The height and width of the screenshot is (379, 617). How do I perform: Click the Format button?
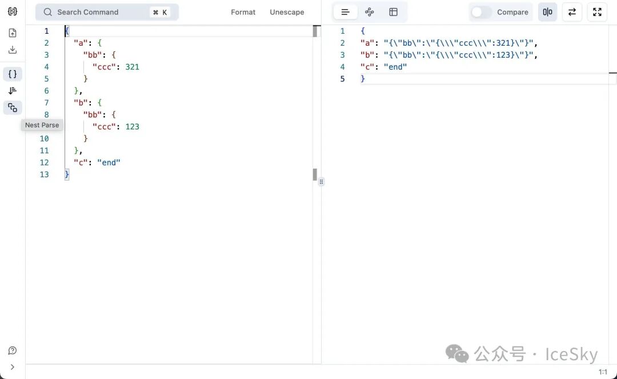(243, 12)
